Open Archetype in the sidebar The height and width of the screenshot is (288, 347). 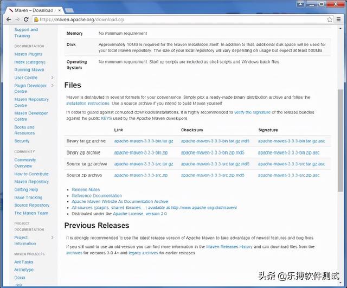click(x=24, y=270)
